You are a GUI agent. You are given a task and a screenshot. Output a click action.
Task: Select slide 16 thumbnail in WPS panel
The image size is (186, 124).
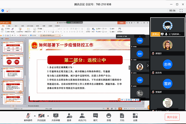[13, 73]
